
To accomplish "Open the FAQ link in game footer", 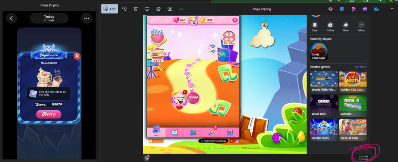I will [199, 148].
